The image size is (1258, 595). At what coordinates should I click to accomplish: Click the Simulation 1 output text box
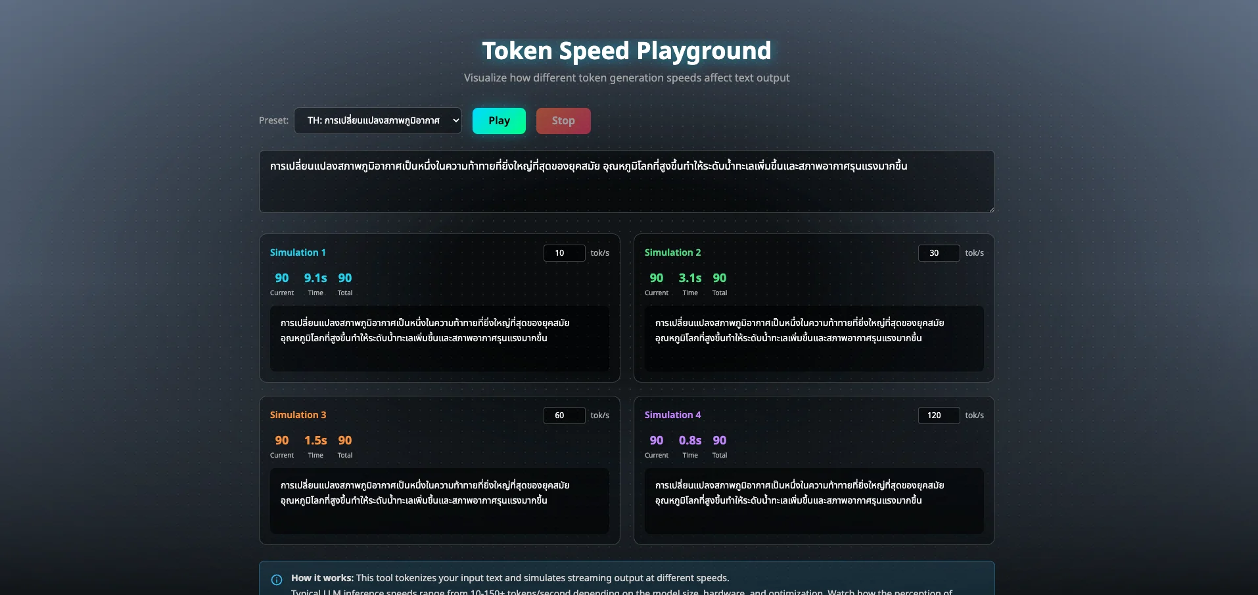click(x=439, y=339)
